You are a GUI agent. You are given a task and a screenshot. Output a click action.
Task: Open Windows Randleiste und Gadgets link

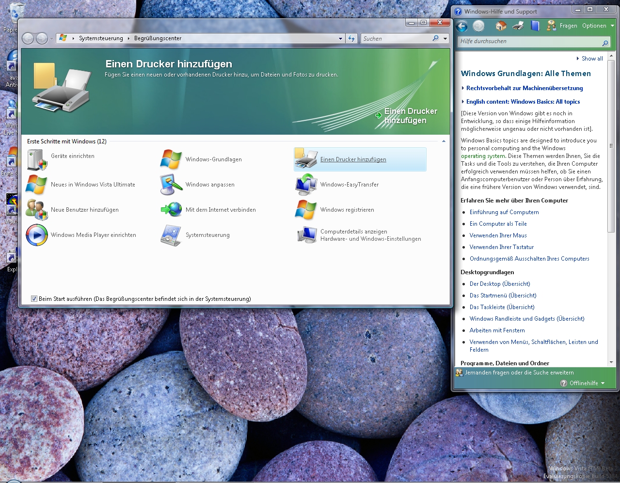[x=527, y=319]
